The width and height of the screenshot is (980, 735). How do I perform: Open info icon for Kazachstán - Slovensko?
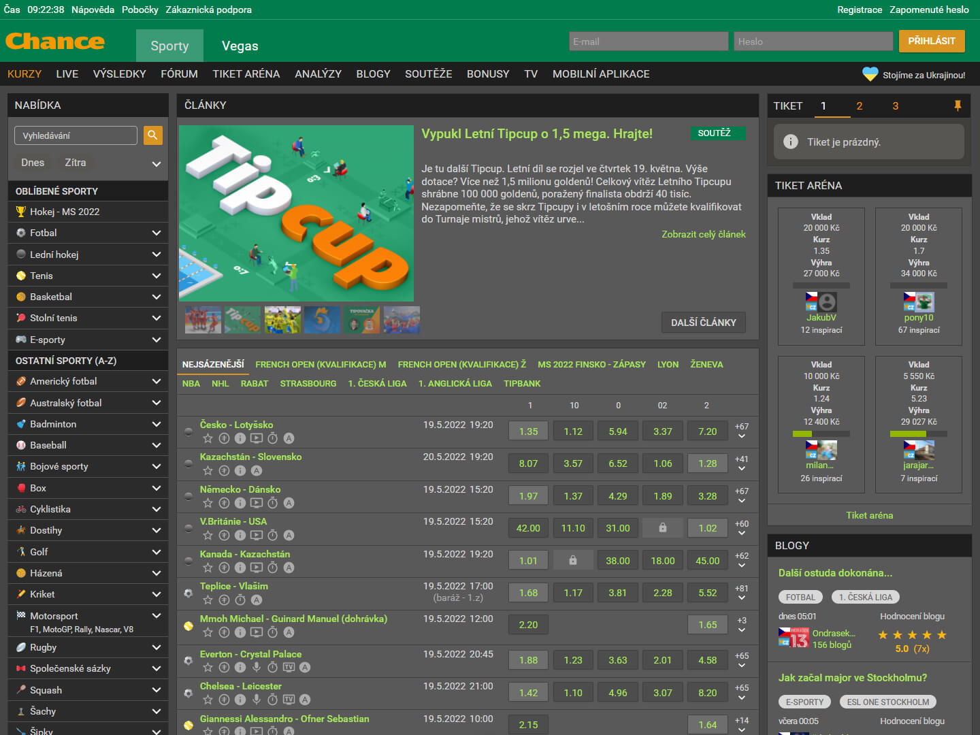click(240, 470)
